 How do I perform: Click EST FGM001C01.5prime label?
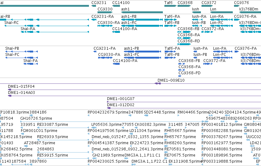[x=39, y=131]
